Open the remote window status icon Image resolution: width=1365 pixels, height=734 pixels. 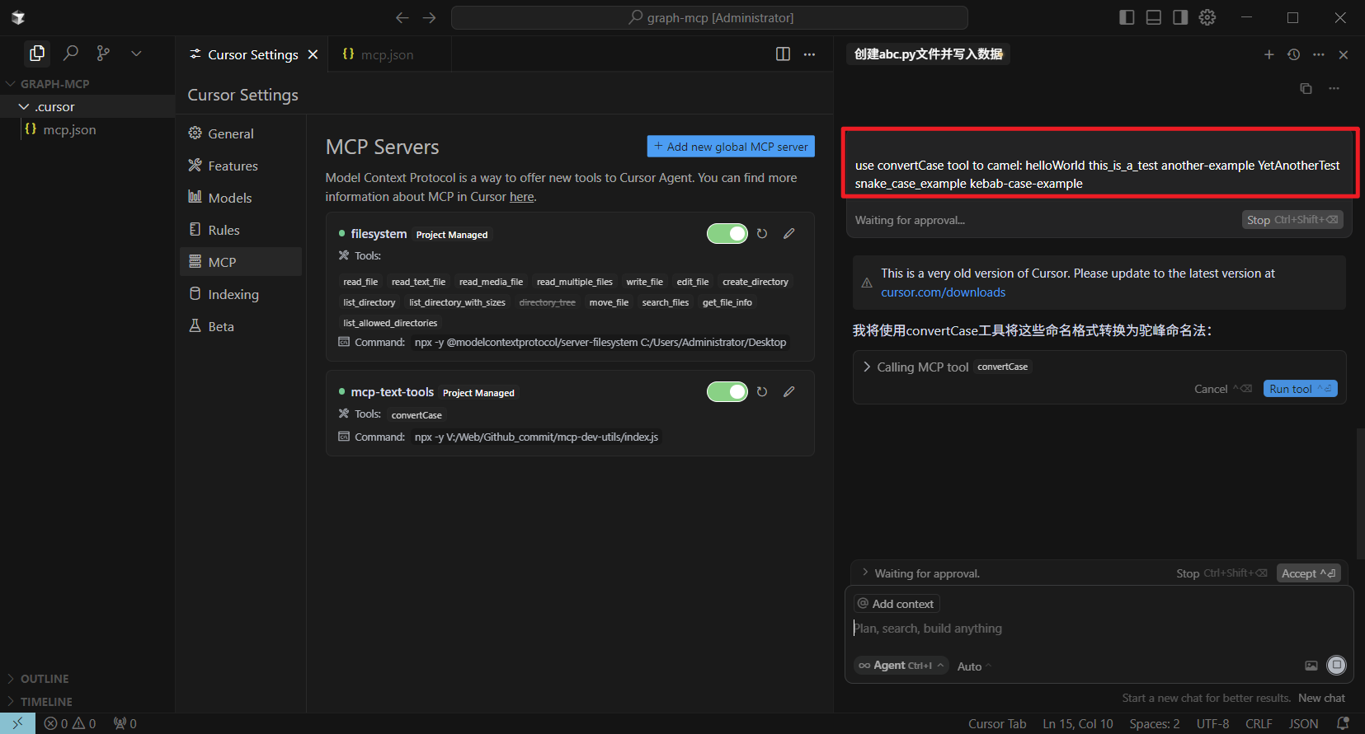coord(17,723)
